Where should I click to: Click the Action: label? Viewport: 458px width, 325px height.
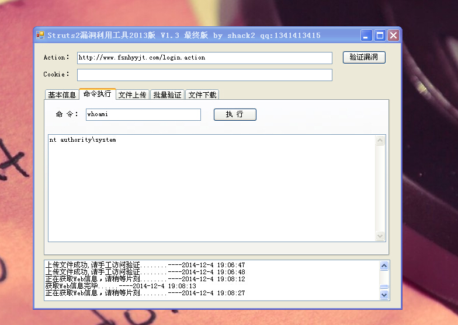(56, 57)
